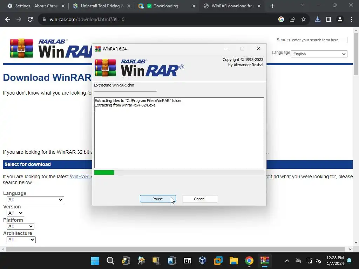Click the vertical page scrollbar thumb
Image resolution: width=359 pixels, height=269 pixels.
coord(356,54)
